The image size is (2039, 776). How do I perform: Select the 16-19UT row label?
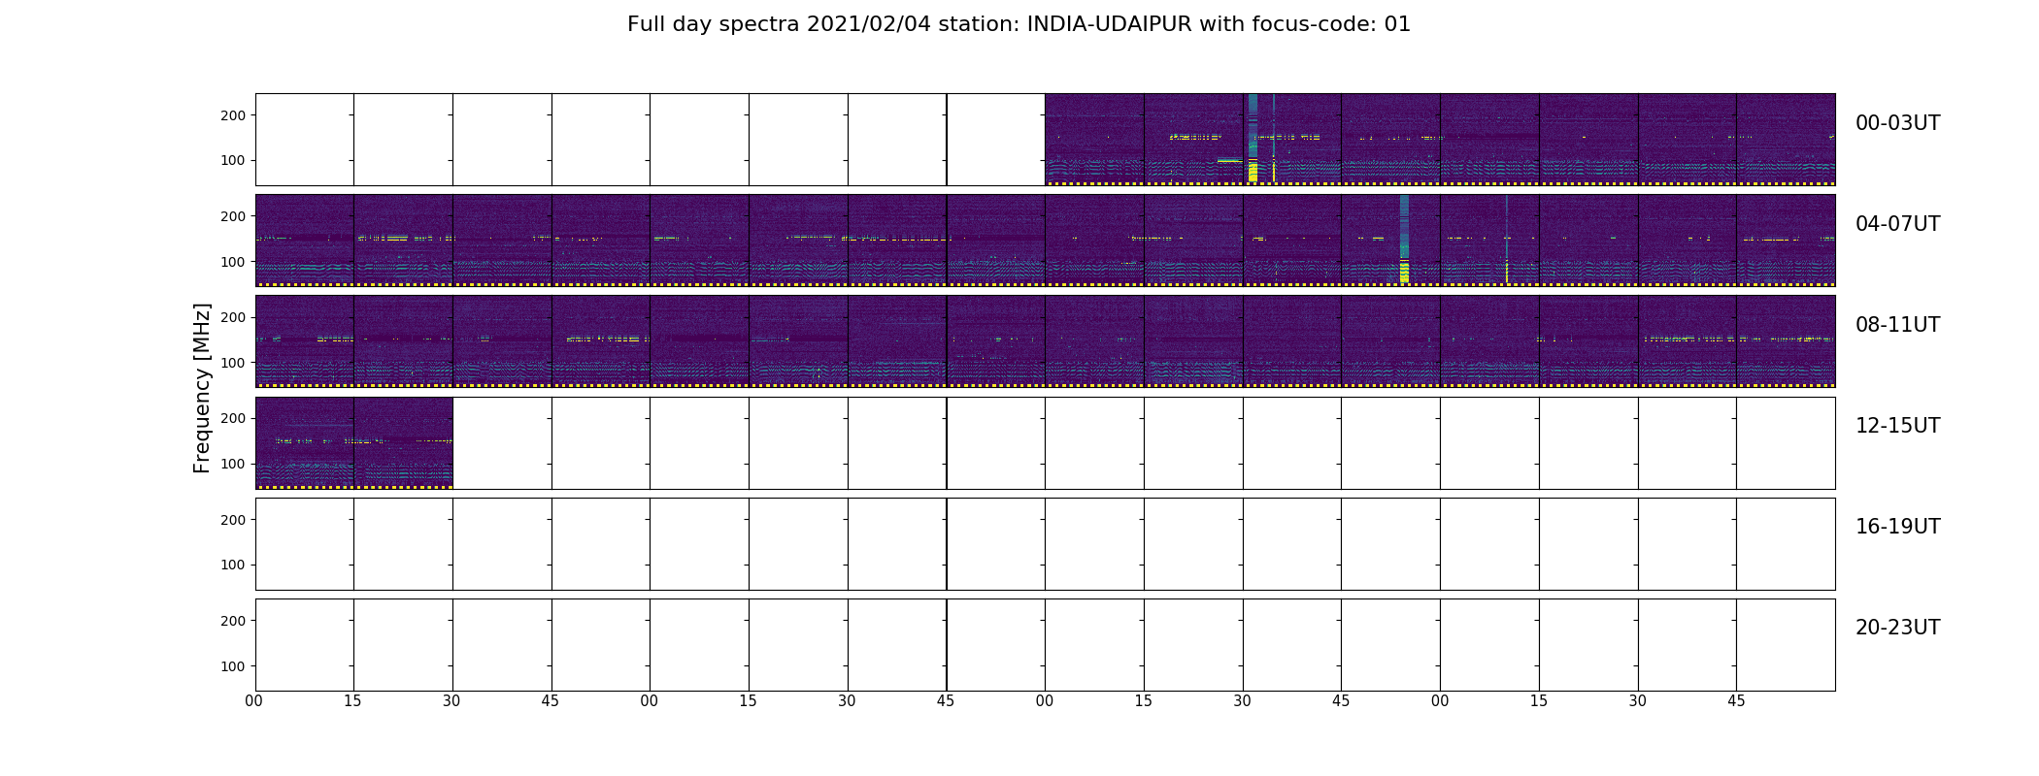[x=1897, y=527]
